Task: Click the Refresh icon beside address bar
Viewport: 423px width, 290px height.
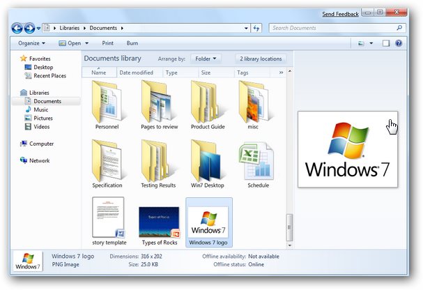Action: pyautogui.click(x=256, y=28)
